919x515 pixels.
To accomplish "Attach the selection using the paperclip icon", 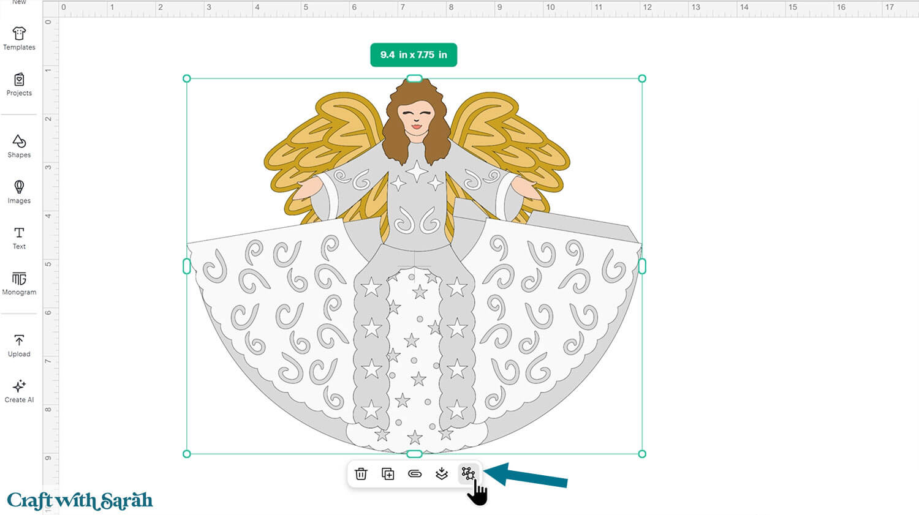I will pos(415,473).
